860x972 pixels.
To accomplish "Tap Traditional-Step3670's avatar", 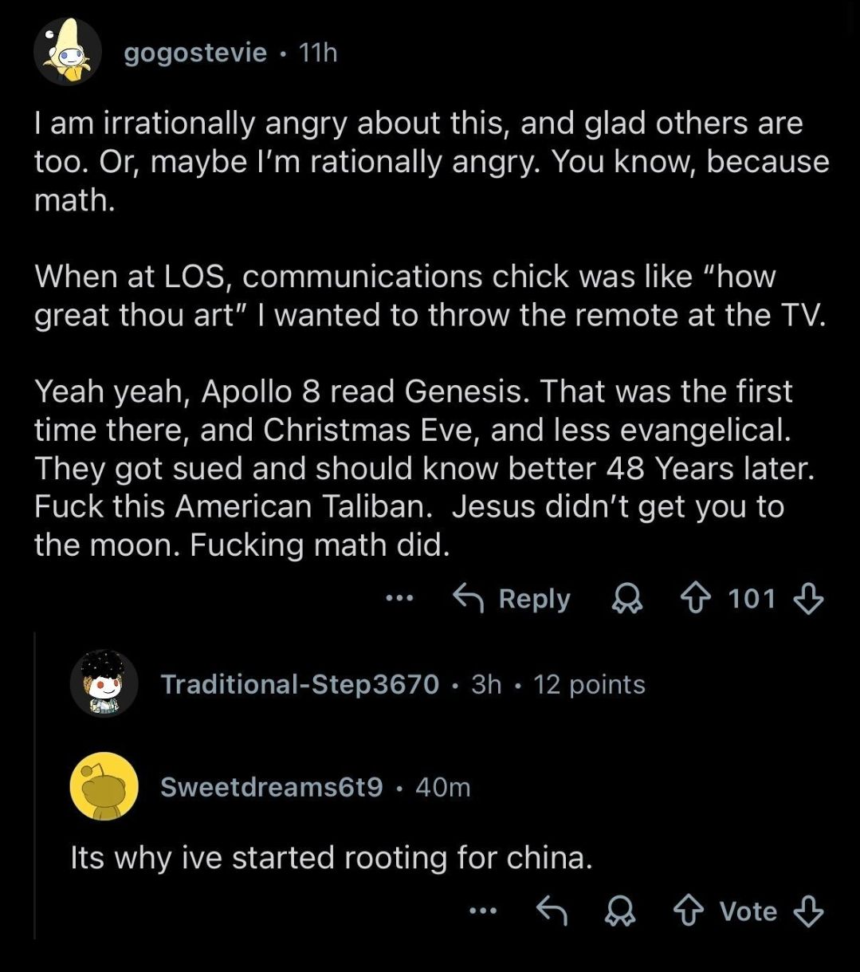I will [104, 683].
